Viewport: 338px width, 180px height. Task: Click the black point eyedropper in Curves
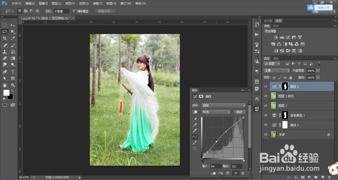click(195, 119)
